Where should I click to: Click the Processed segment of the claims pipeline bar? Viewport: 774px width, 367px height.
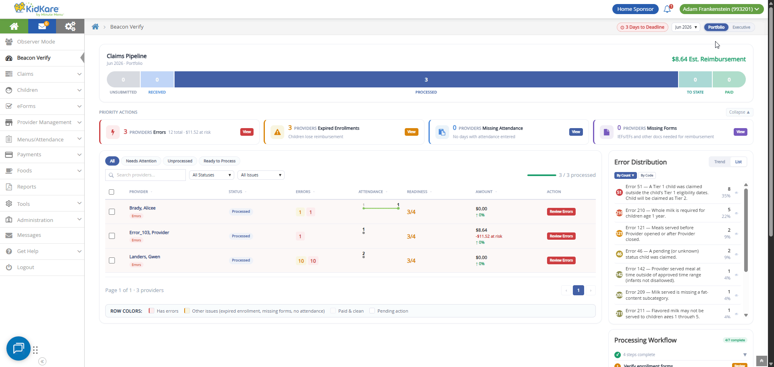[x=426, y=79]
